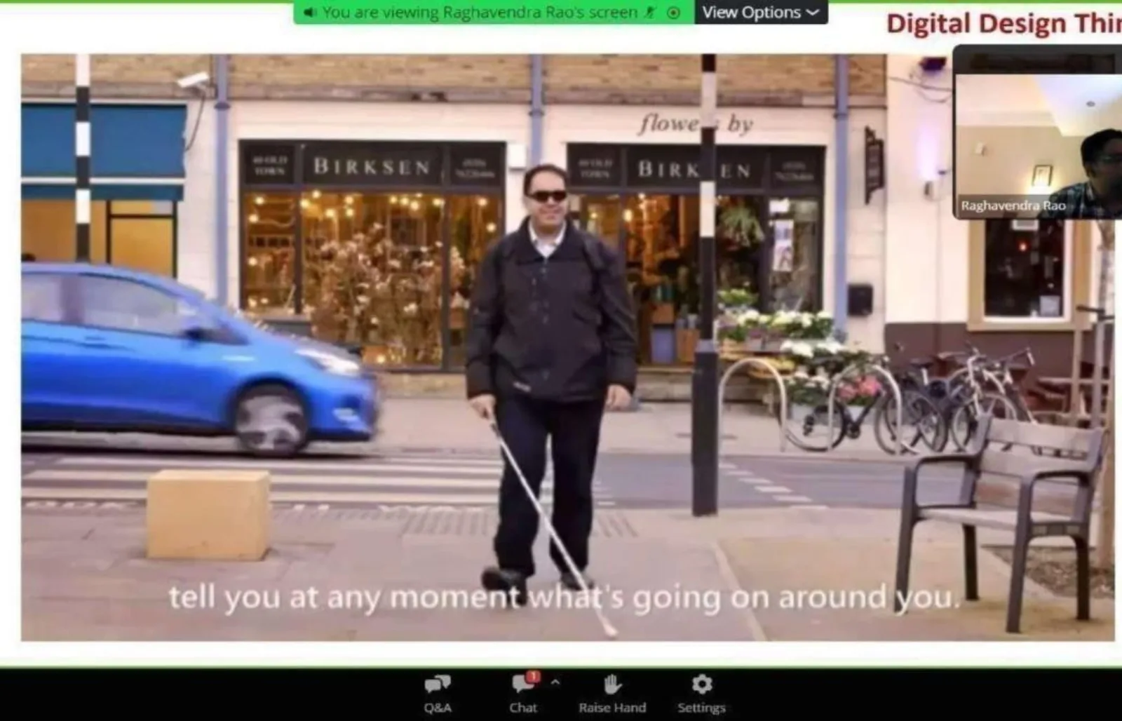Select the Q&A text label

point(438,708)
